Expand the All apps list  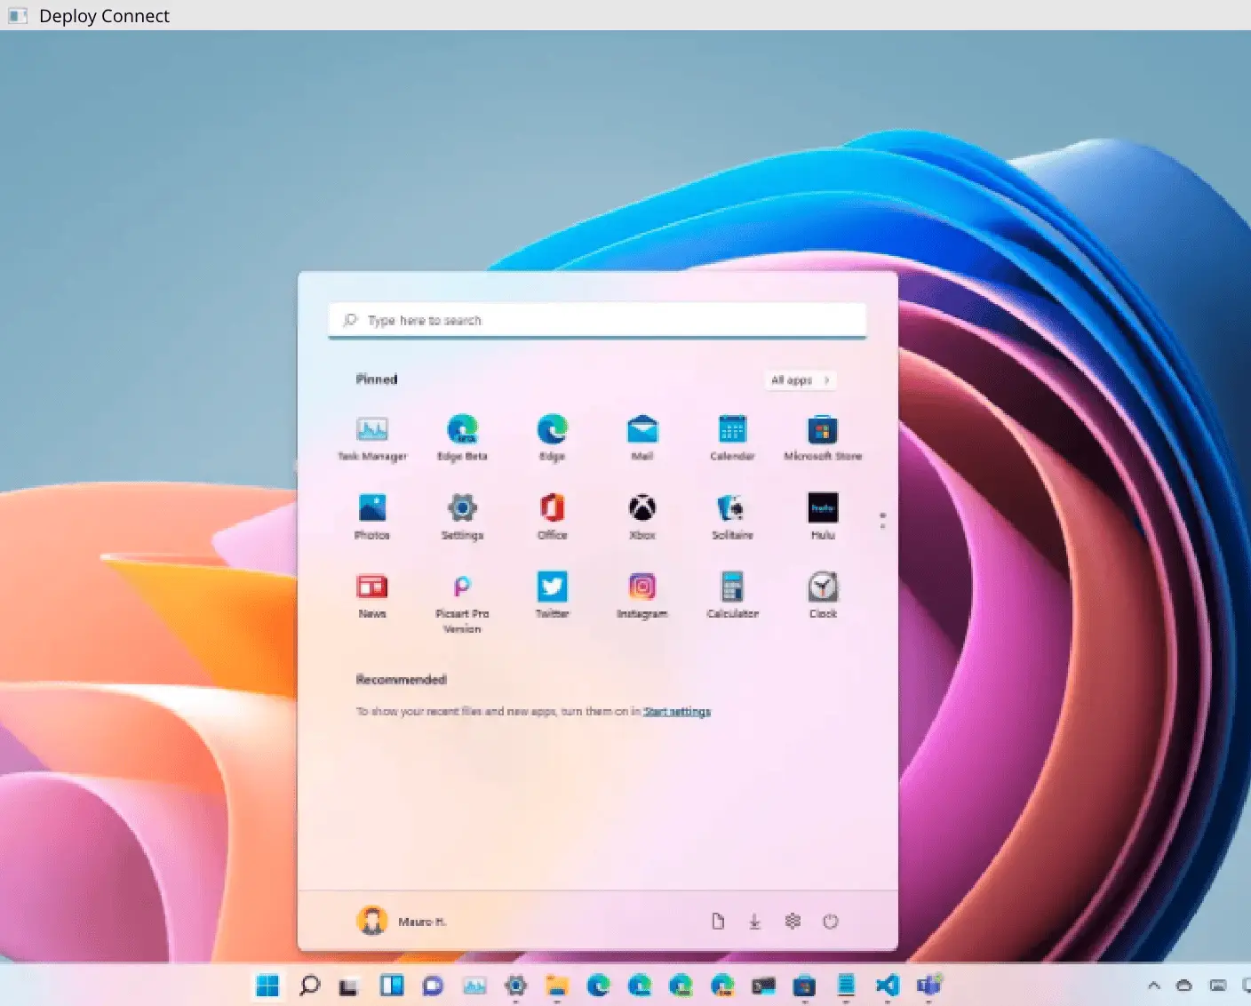[800, 380]
